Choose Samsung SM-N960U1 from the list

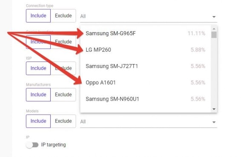145,99
